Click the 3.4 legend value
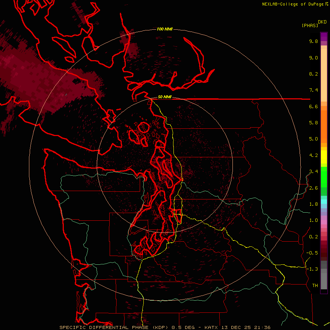The height and width of the screenshot is (330, 330). [x=313, y=172]
